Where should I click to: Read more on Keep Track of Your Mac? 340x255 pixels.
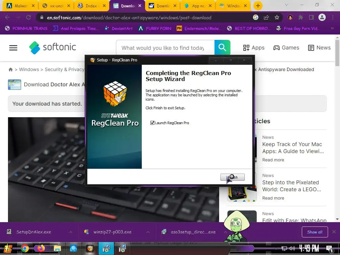(x=273, y=160)
